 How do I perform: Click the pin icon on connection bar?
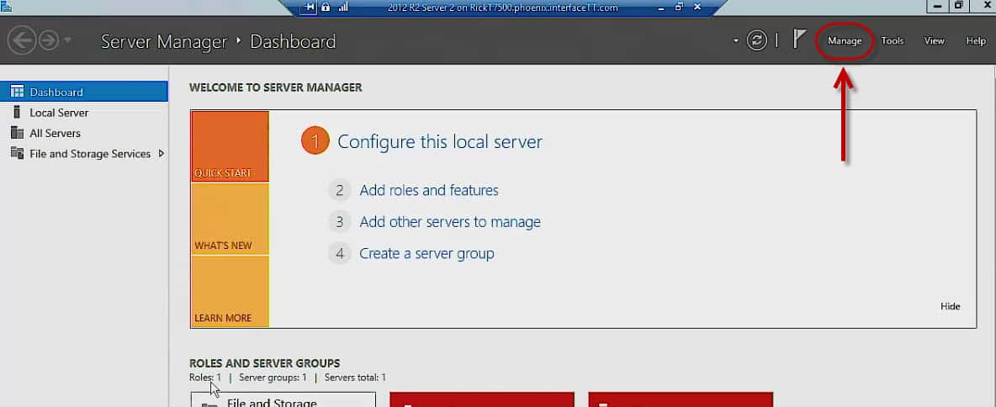(310, 7)
